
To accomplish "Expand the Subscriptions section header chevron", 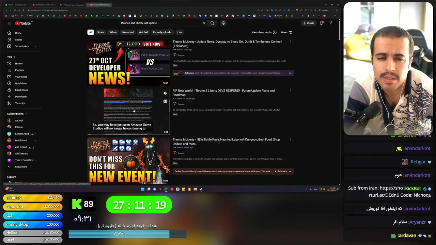I will click(x=26, y=114).
